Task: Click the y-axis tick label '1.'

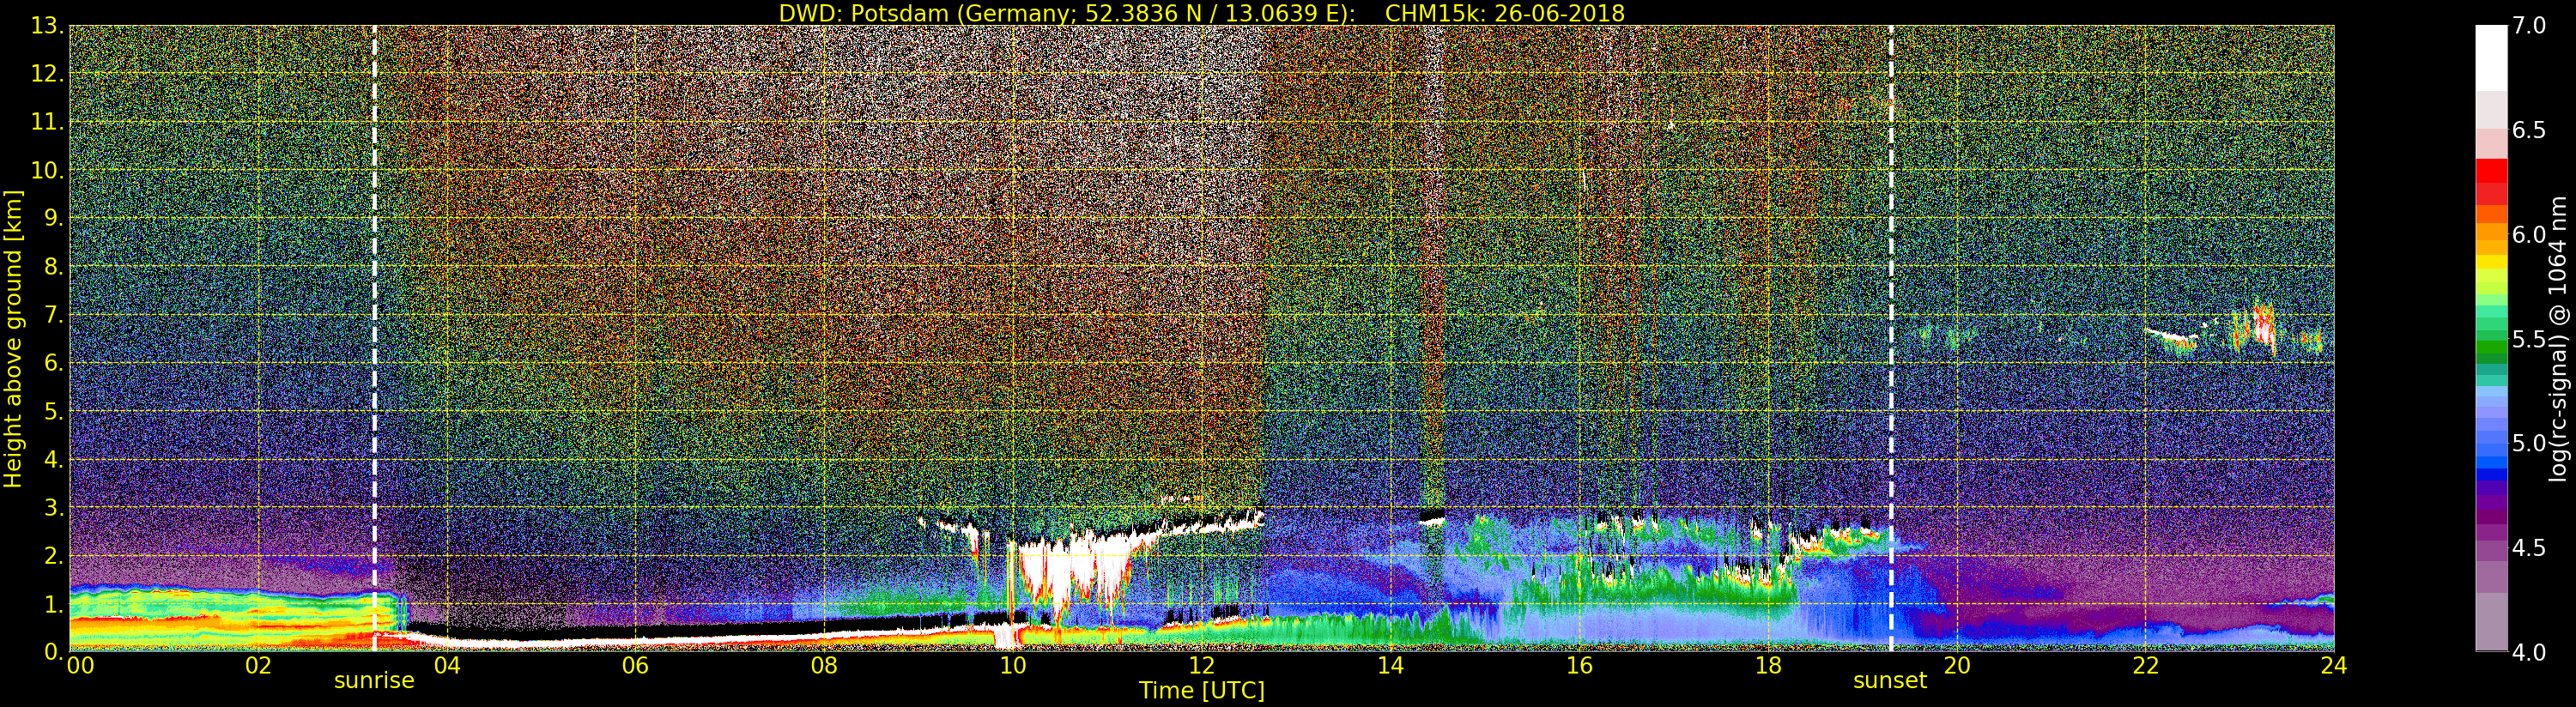Action: coord(54,604)
